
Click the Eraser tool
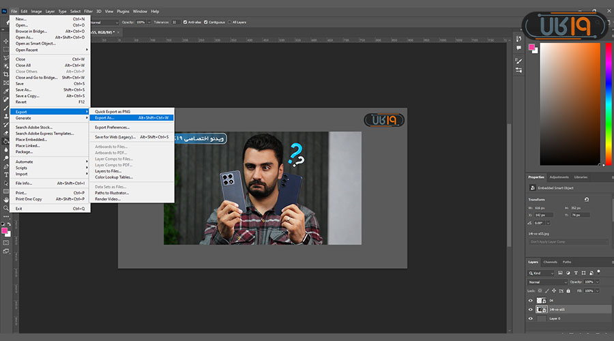click(5, 133)
